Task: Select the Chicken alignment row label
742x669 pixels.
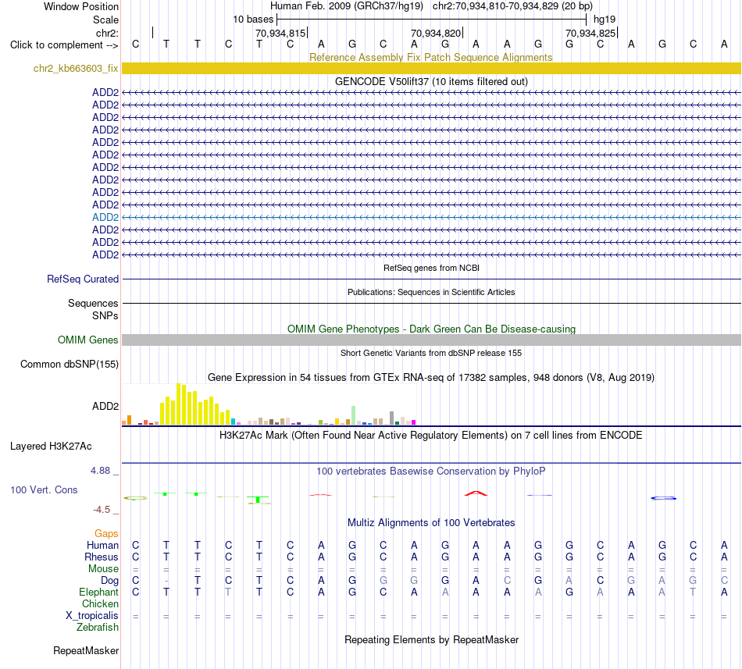Action: click(100, 603)
